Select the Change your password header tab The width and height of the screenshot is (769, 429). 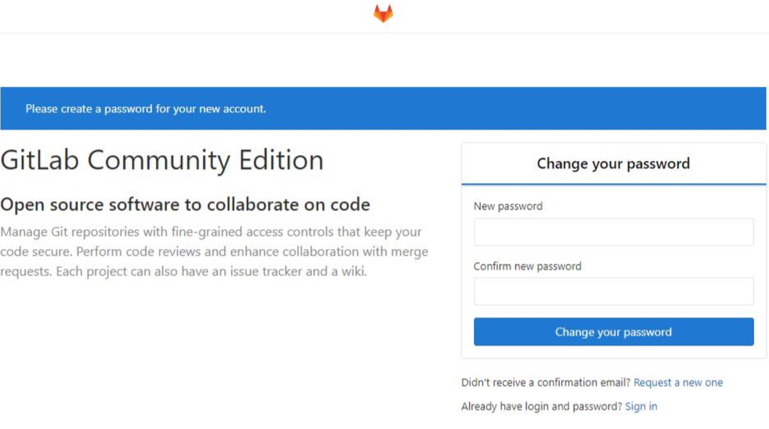(x=613, y=163)
